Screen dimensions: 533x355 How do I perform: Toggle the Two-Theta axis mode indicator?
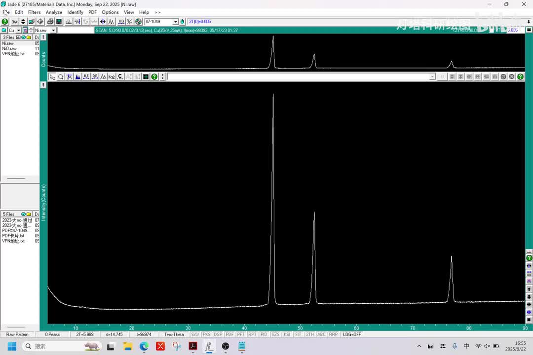coord(174,335)
